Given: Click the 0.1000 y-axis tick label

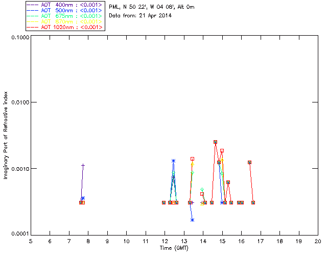Looking at the screenshot, I should pyautogui.click(x=20, y=37).
